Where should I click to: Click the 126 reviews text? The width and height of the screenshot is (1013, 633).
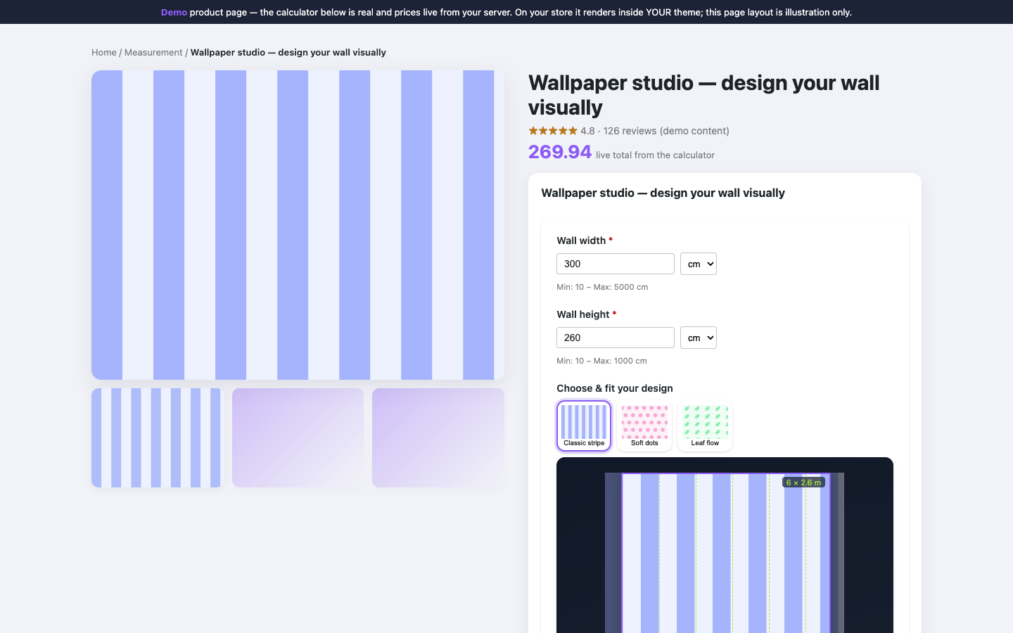630,131
